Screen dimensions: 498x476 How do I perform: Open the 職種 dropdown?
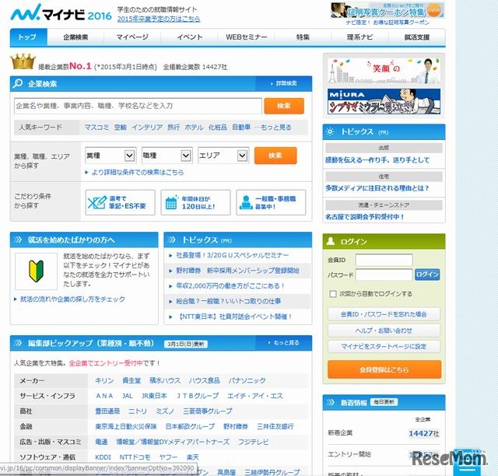point(167,156)
